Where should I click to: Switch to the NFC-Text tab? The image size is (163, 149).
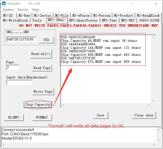click(x=109, y=20)
